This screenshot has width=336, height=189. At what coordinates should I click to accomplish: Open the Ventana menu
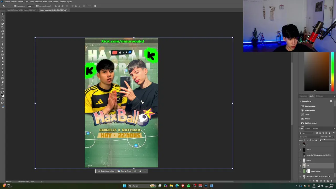tap(63, 2)
